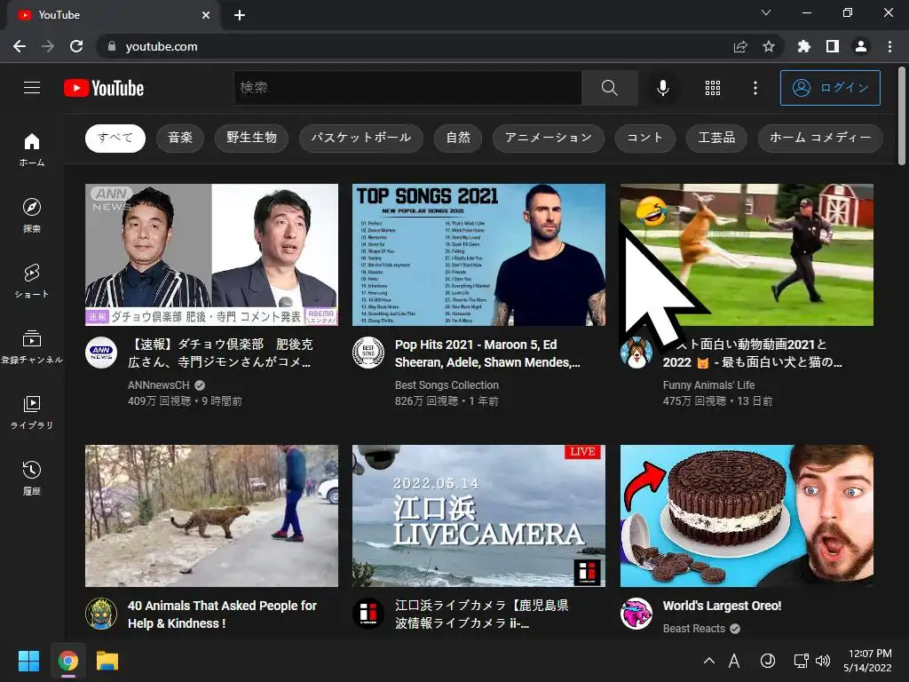Select the バスケットボール filter chip
The height and width of the screenshot is (682, 909).
361,138
